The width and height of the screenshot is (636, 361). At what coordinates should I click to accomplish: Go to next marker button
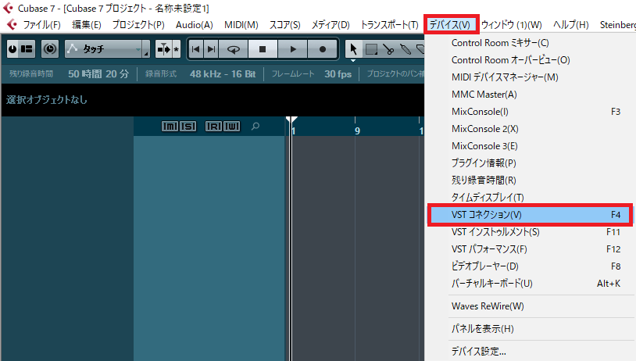[211, 49]
